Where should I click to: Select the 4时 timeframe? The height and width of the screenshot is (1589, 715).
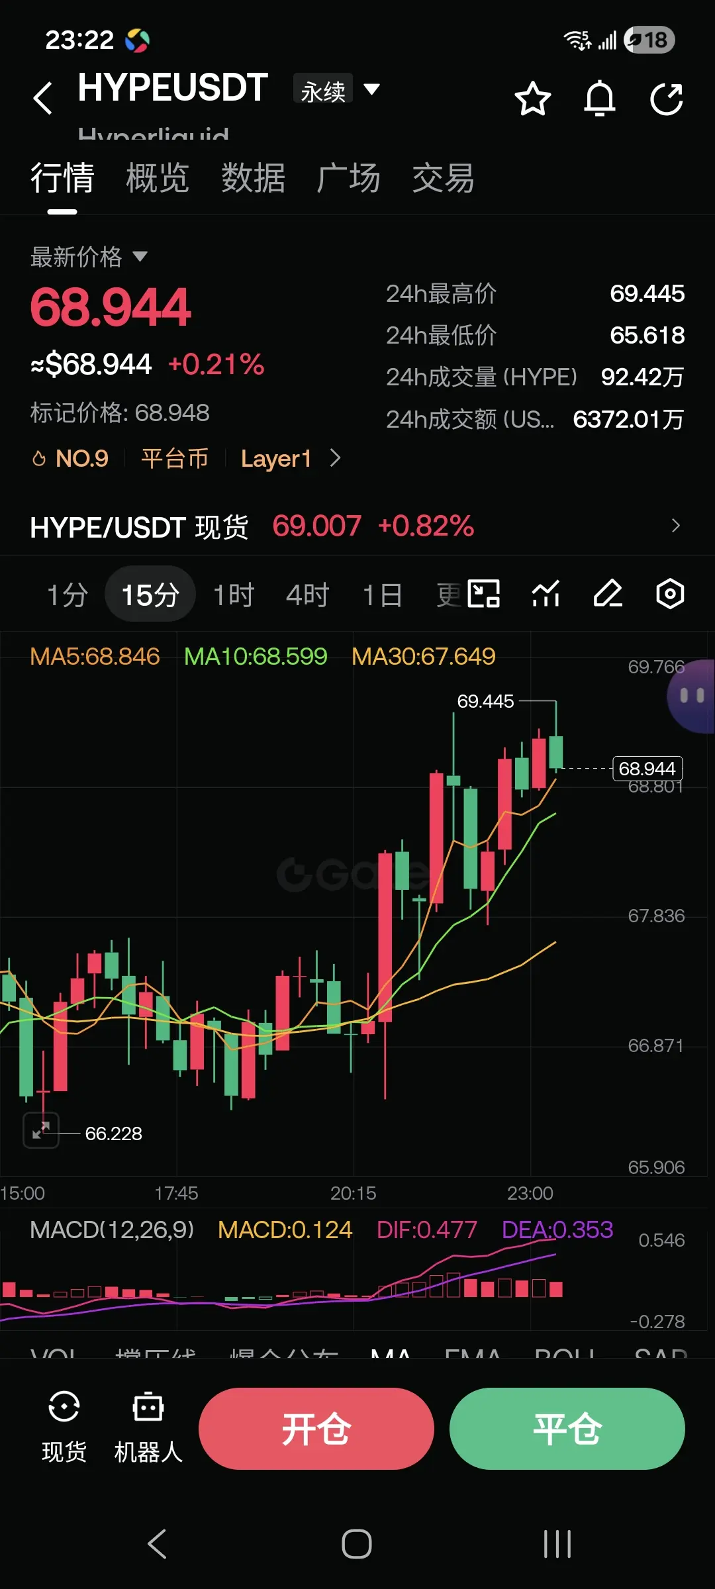point(308,595)
